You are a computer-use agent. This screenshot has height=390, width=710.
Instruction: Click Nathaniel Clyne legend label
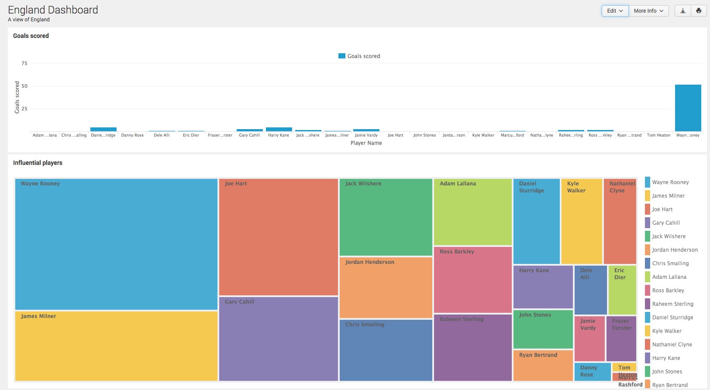point(672,345)
